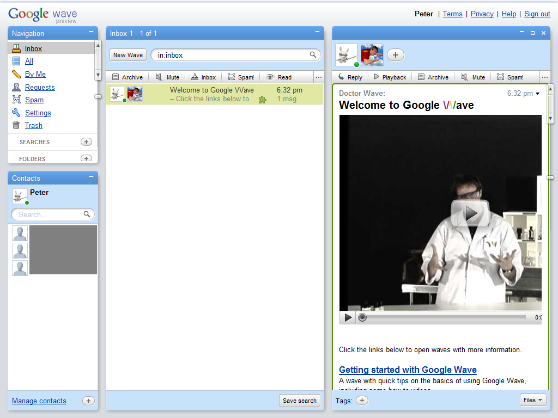Open the By Me pencil link
558x418 pixels.
[35, 74]
